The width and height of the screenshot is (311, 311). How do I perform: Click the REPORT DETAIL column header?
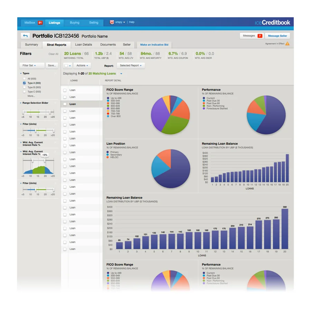point(113,81)
